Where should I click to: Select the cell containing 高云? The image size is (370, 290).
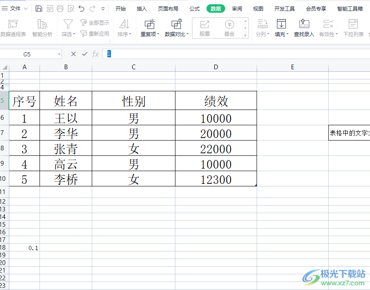66,163
